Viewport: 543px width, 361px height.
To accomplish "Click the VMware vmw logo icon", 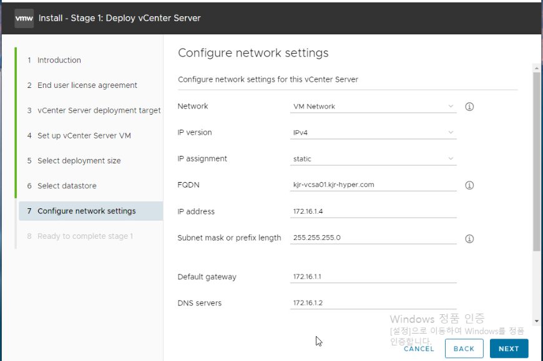I will point(24,18).
